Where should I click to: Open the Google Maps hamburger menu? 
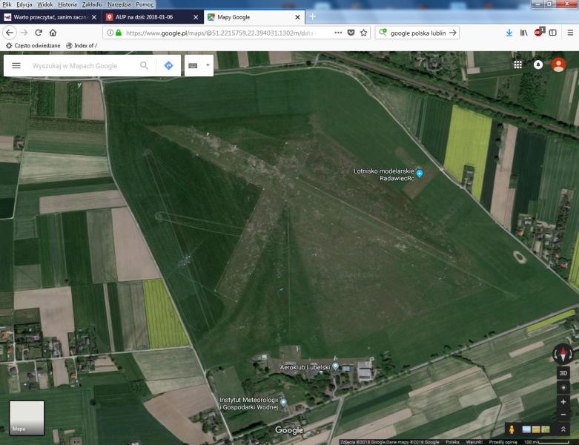coord(16,65)
